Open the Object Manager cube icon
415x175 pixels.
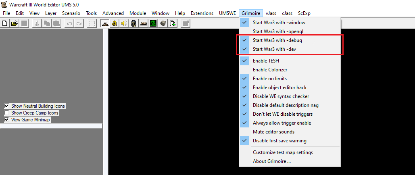(163, 23)
